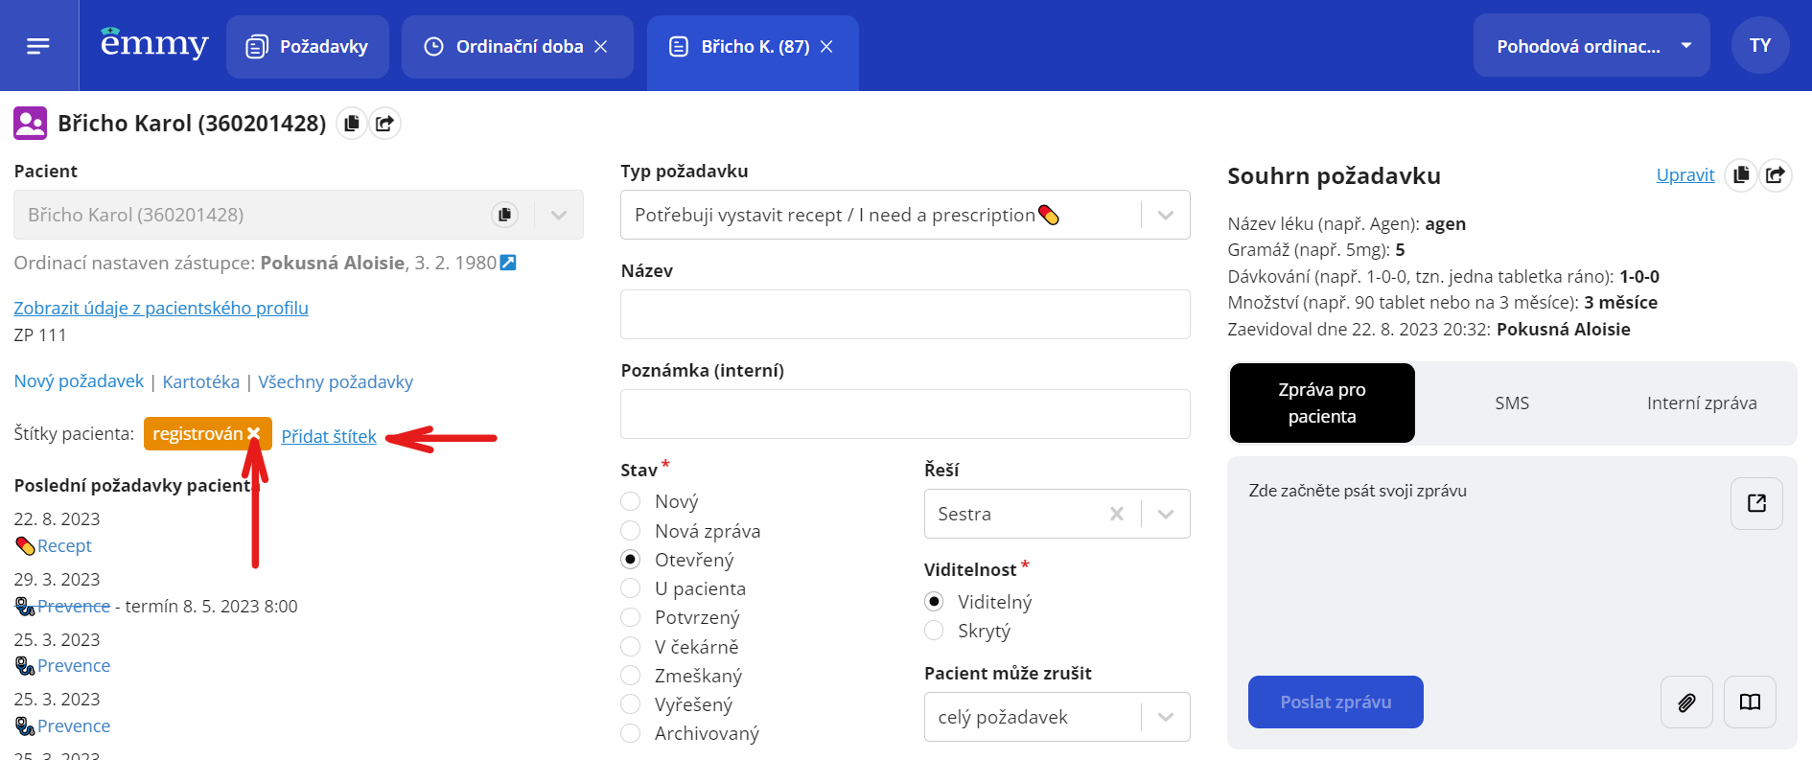The width and height of the screenshot is (1812, 760).
Task: Click Upravit link in summary
Action: (1685, 174)
